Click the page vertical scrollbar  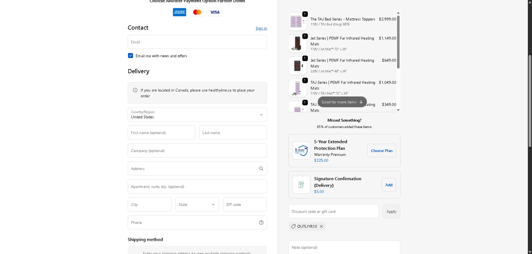tap(530, 101)
